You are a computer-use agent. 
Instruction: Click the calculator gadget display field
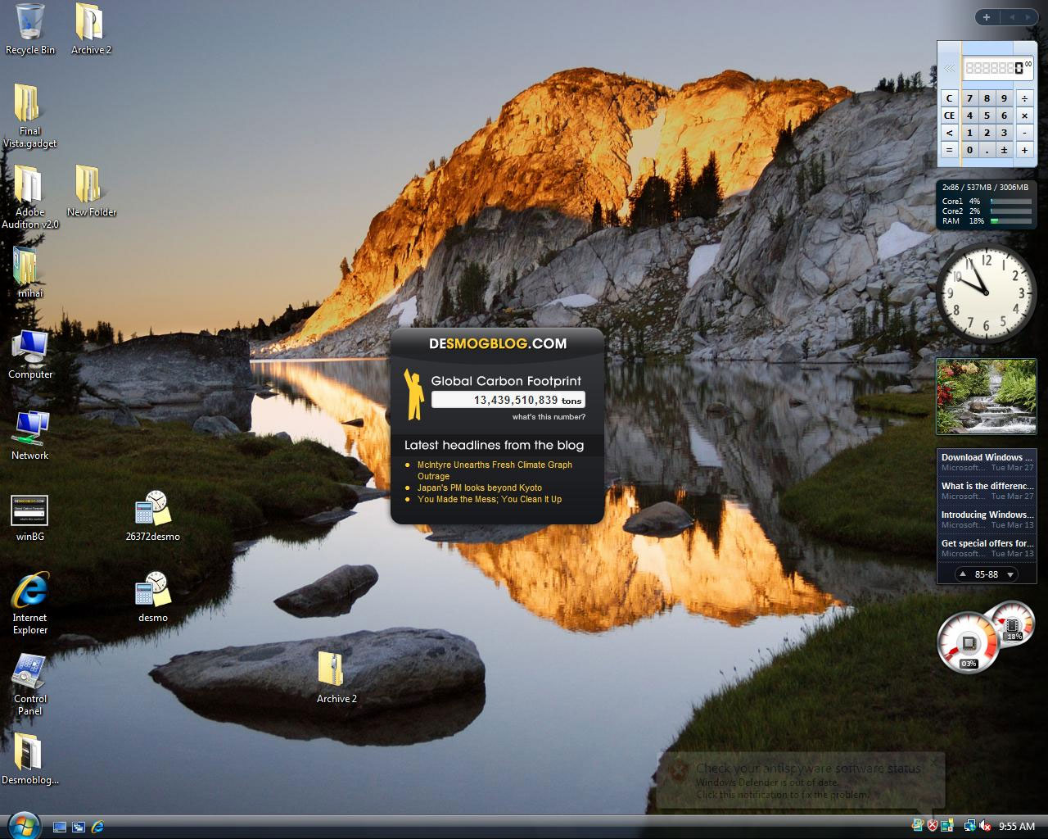point(997,68)
